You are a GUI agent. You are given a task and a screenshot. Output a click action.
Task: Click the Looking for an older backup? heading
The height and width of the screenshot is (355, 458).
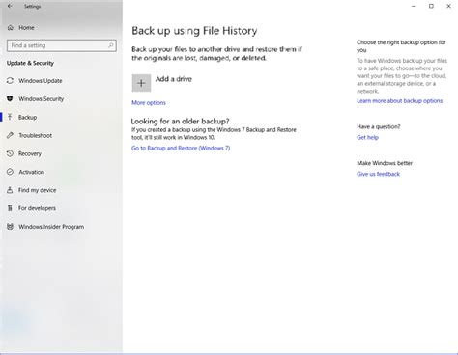point(180,122)
